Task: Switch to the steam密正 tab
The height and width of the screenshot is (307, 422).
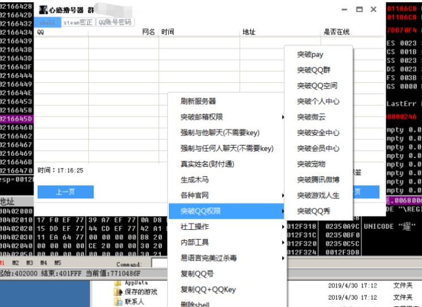Action: 78,22
